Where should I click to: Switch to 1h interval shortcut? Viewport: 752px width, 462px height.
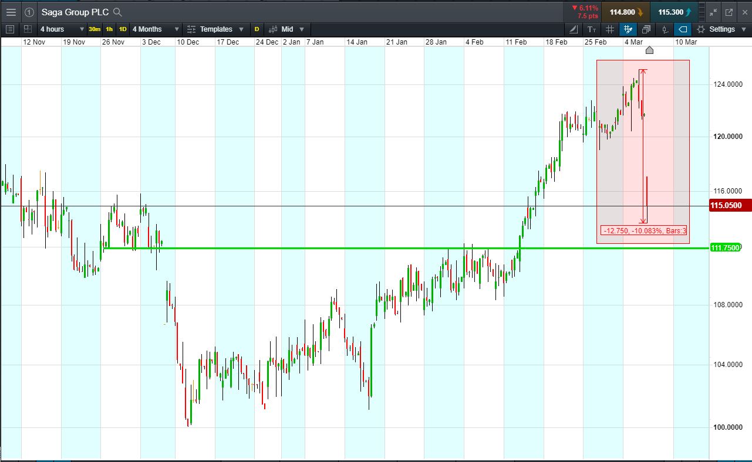point(109,29)
